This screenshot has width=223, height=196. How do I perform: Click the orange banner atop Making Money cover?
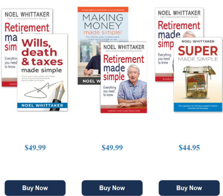coord(103,10)
